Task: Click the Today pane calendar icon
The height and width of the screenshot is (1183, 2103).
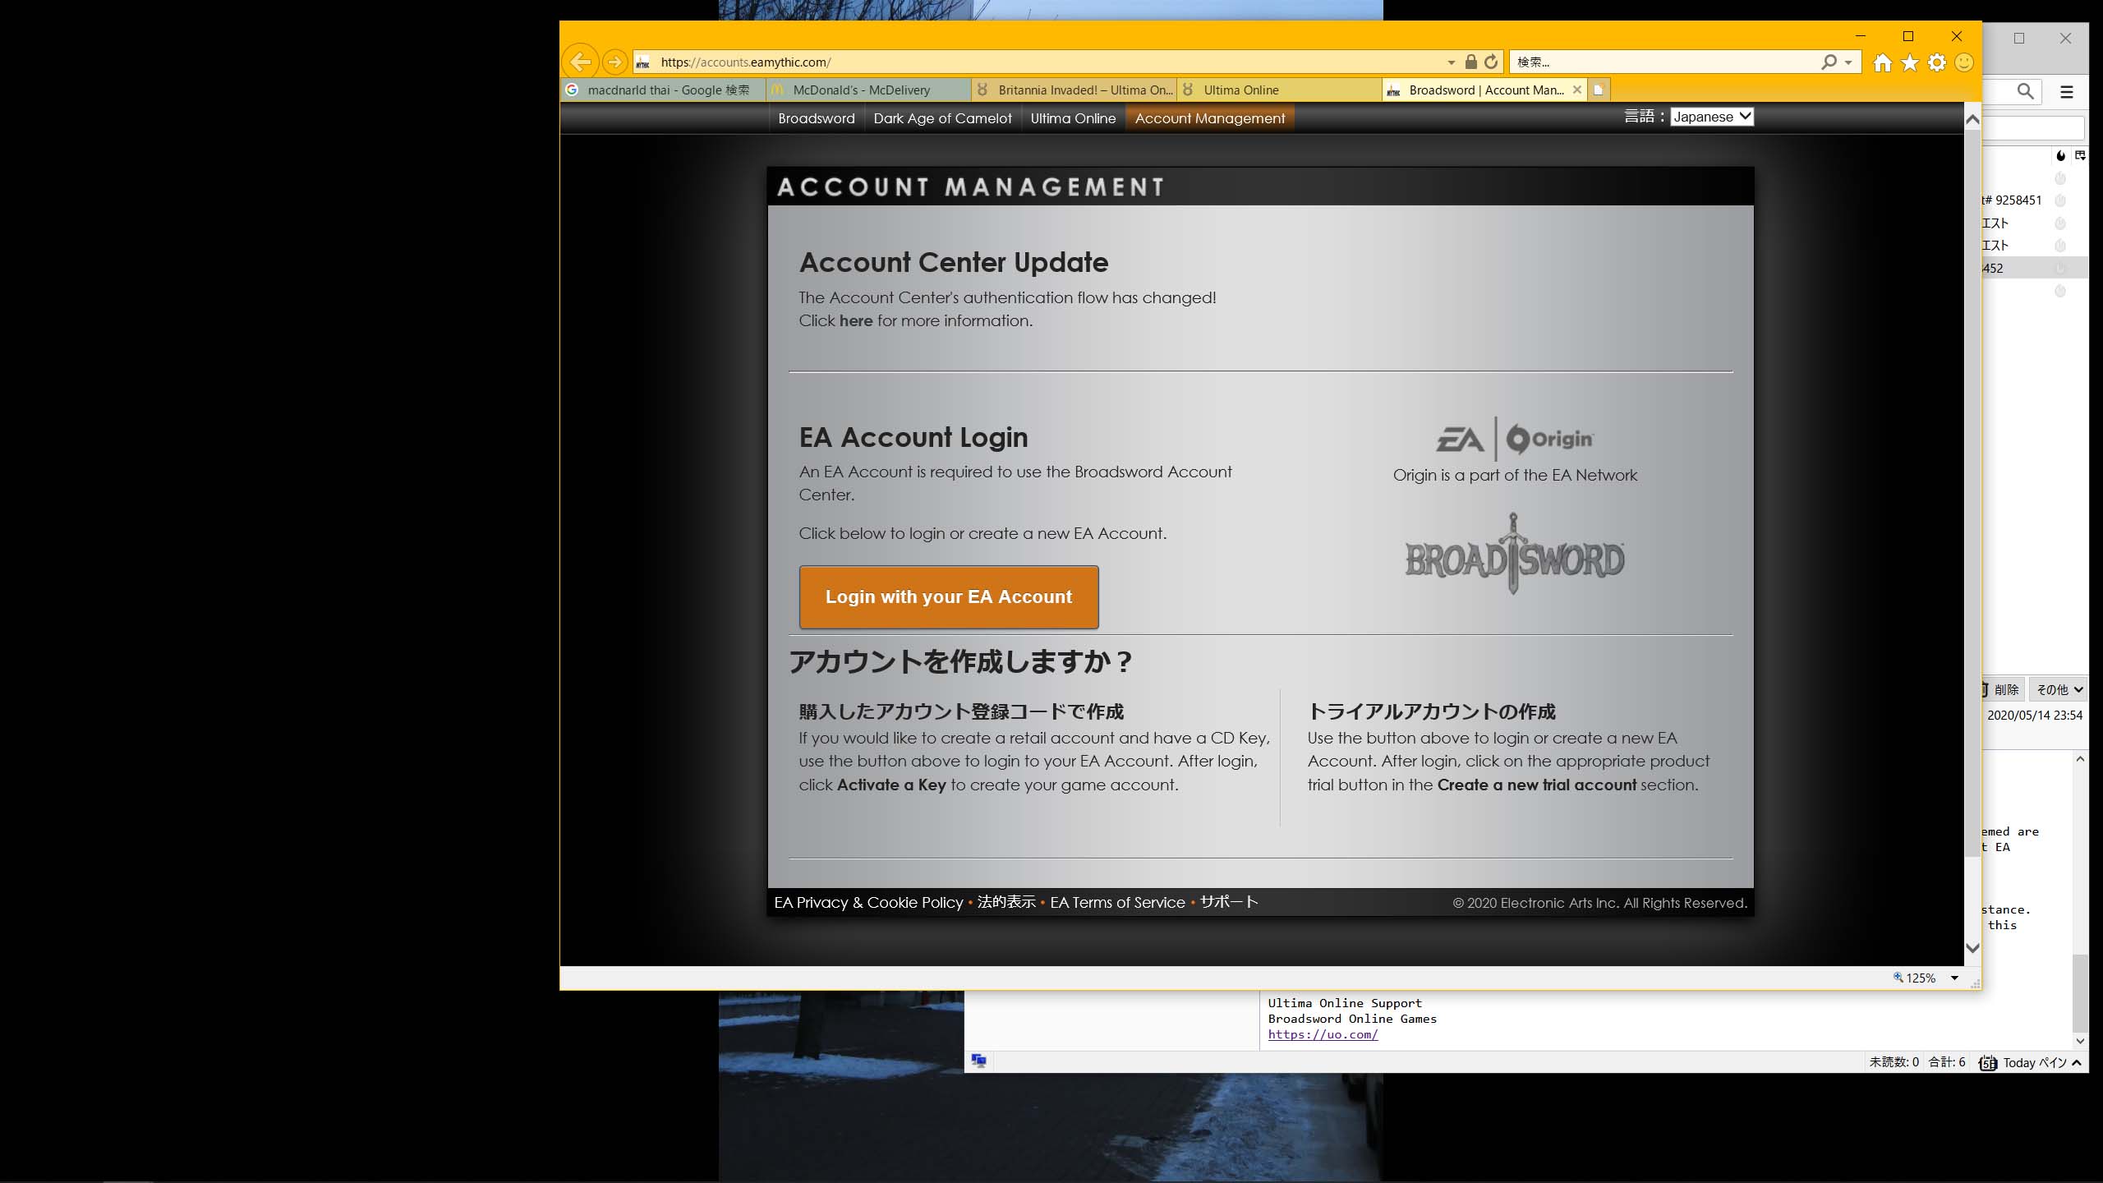Action: tap(1988, 1062)
